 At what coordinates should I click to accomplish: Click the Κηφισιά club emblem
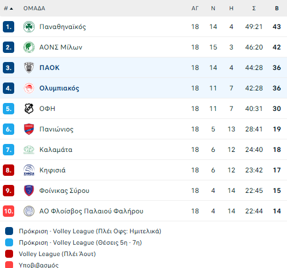[29, 170]
